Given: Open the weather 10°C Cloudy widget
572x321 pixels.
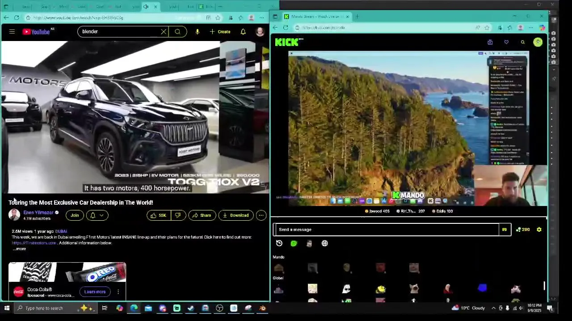Looking at the screenshot, I should point(468,308).
